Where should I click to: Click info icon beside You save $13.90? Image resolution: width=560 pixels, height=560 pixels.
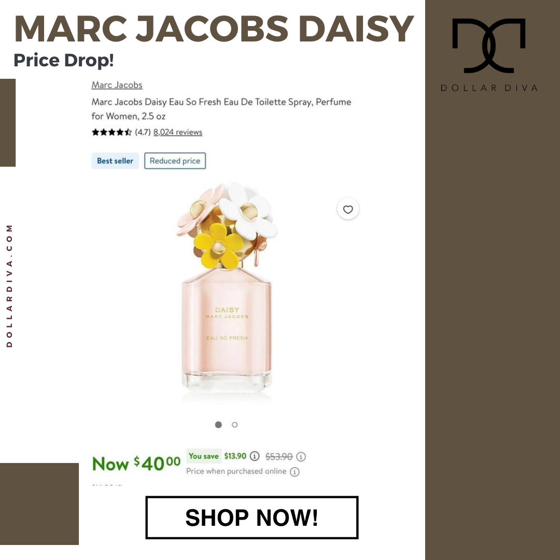tap(254, 456)
